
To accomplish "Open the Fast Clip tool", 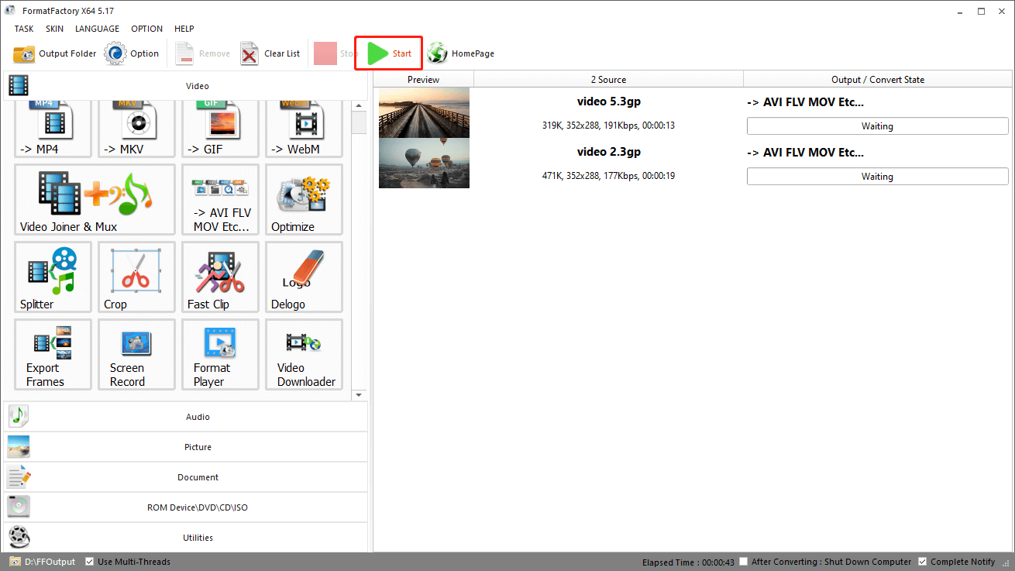I will pos(220,277).
